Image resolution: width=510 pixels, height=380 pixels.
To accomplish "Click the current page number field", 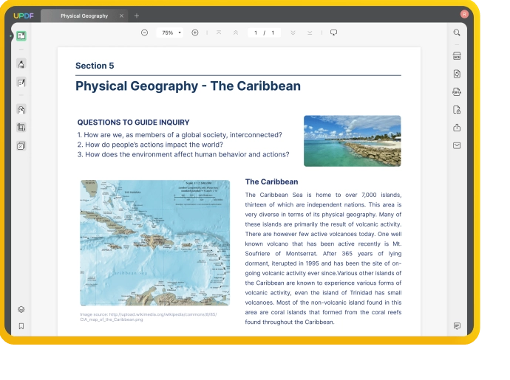I will pos(256,32).
